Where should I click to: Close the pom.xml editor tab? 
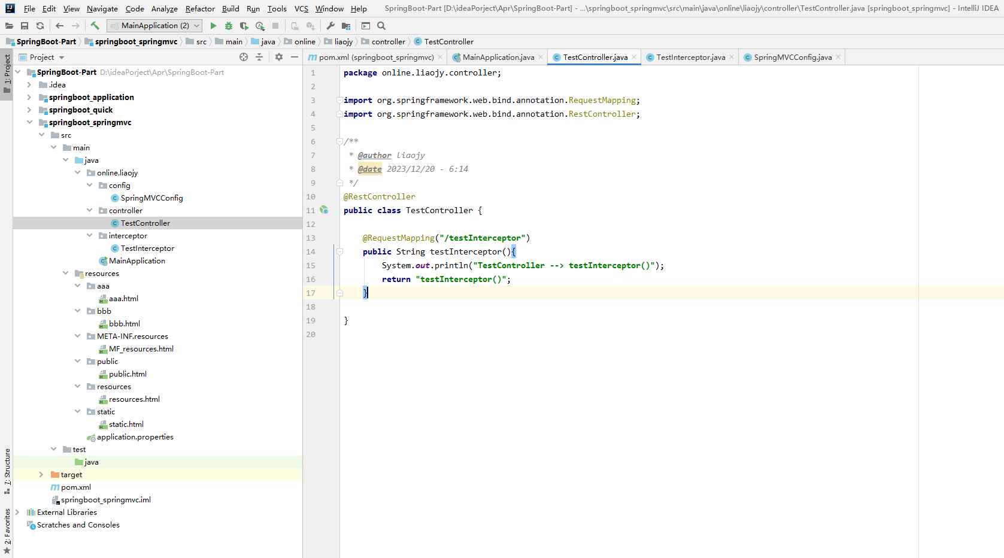click(x=440, y=57)
